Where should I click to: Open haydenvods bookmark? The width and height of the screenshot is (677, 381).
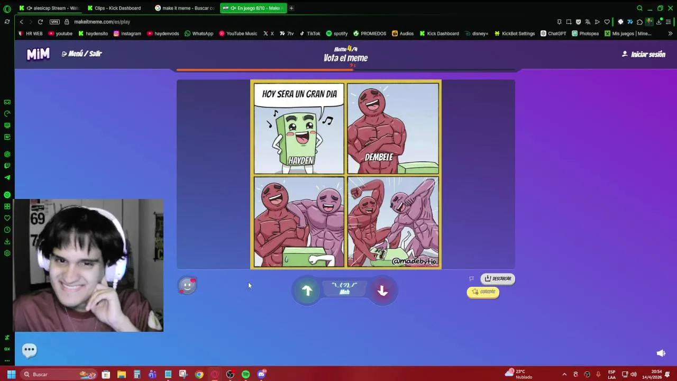click(163, 33)
